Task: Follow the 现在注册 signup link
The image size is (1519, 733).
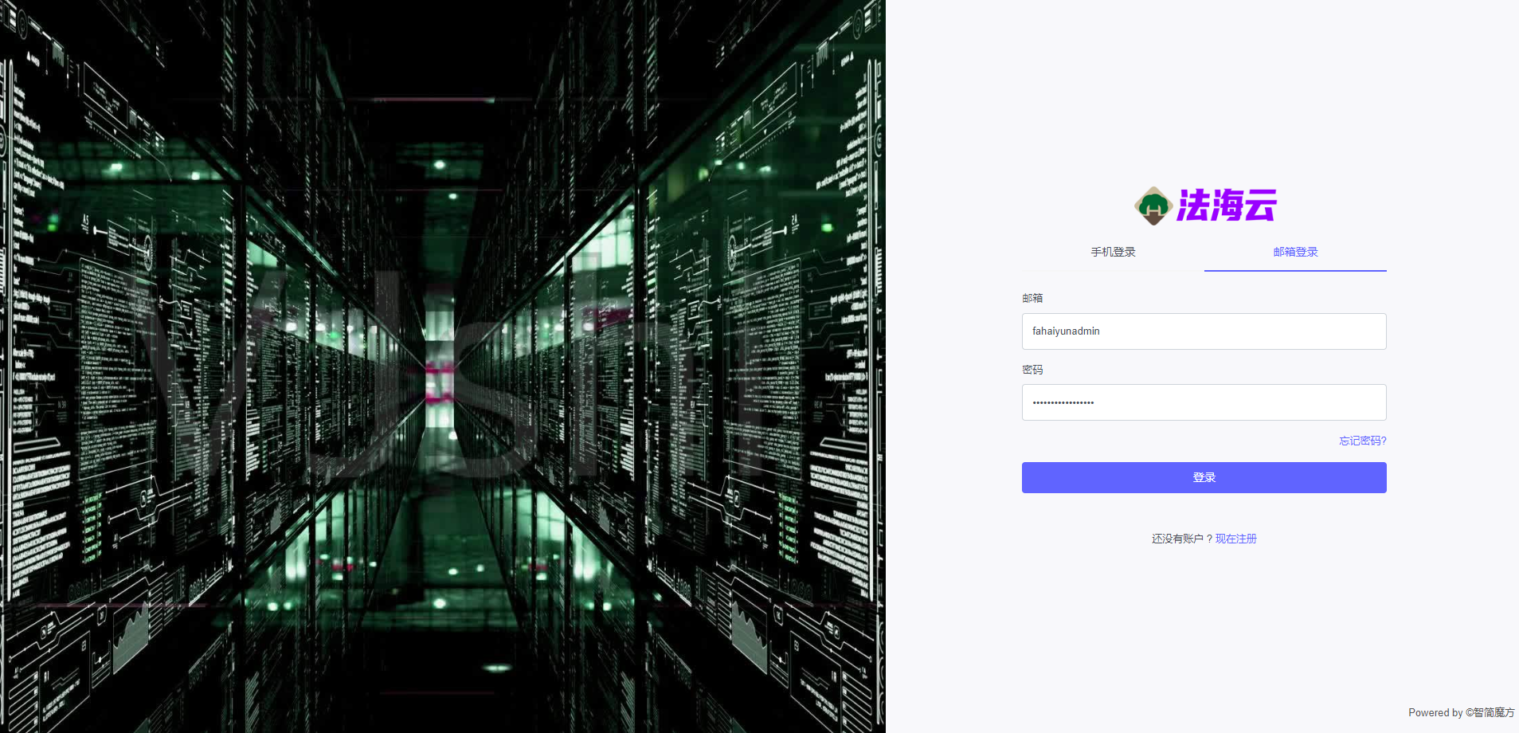Action: pyautogui.click(x=1235, y=539)
